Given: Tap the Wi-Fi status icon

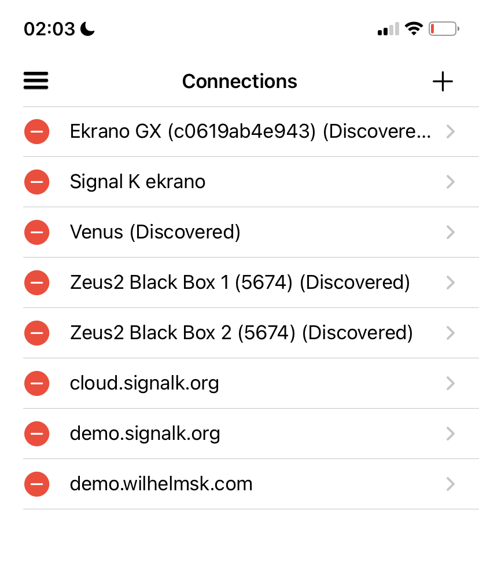Looking at the screenshot, I should [414, 28].
